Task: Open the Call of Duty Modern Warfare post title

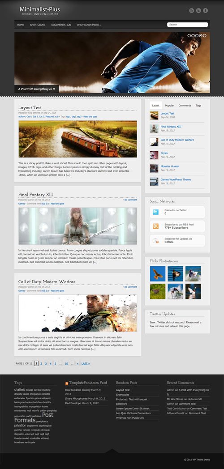Action: (47, 282)
